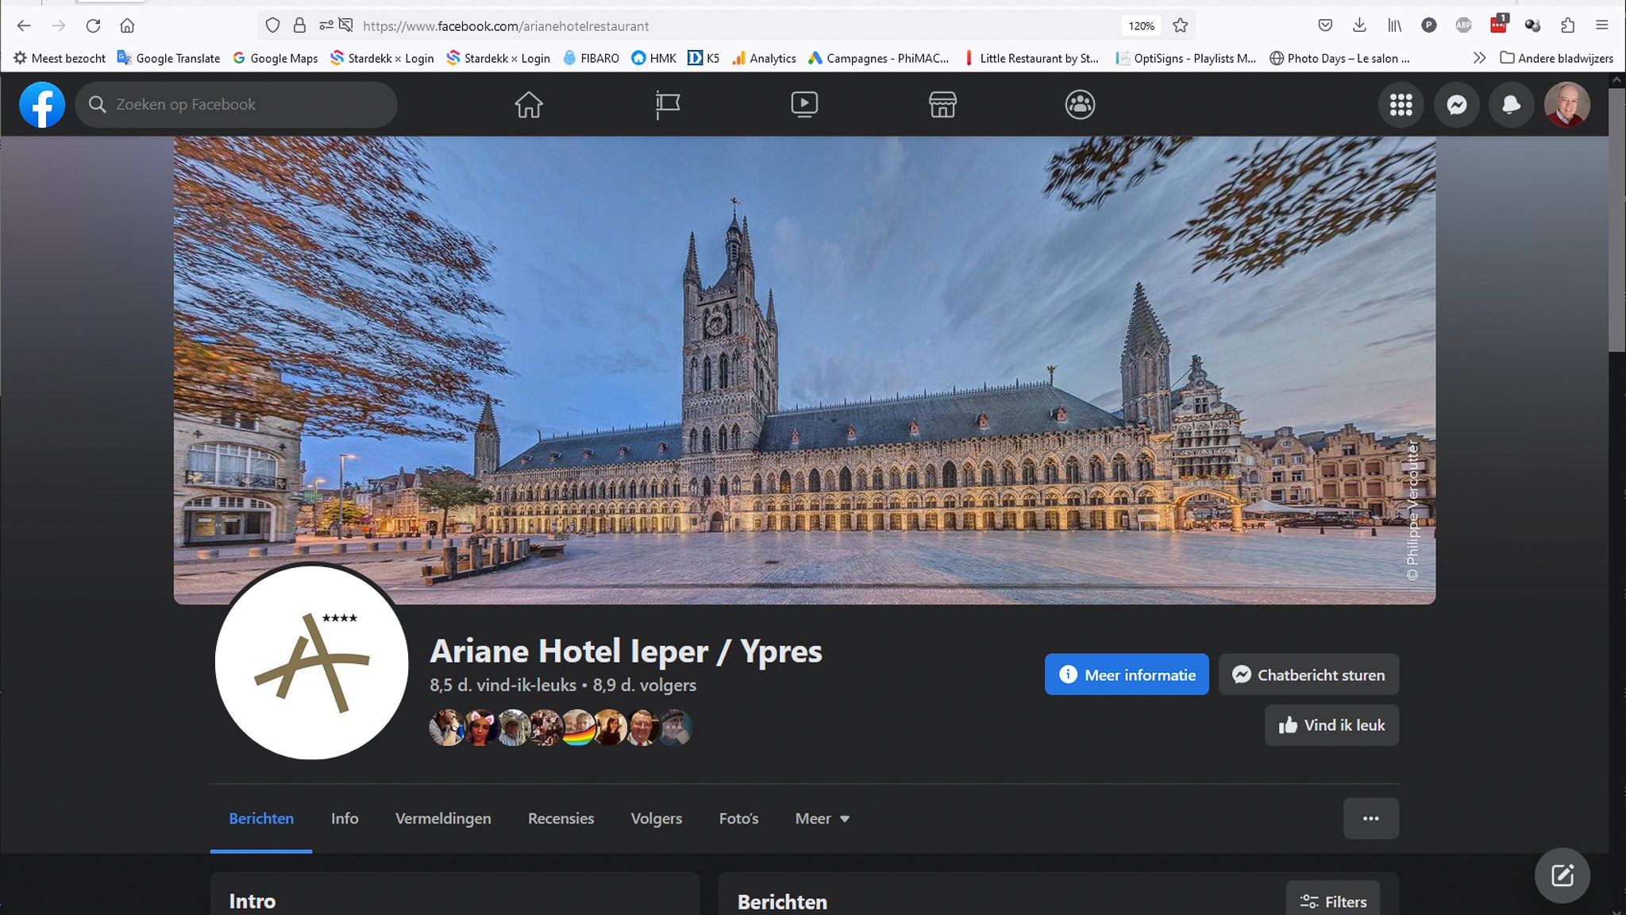Click the page vertical scrollbar thumb
Viewport: 1626px width, 915px height.
[x=1616, y=218]
